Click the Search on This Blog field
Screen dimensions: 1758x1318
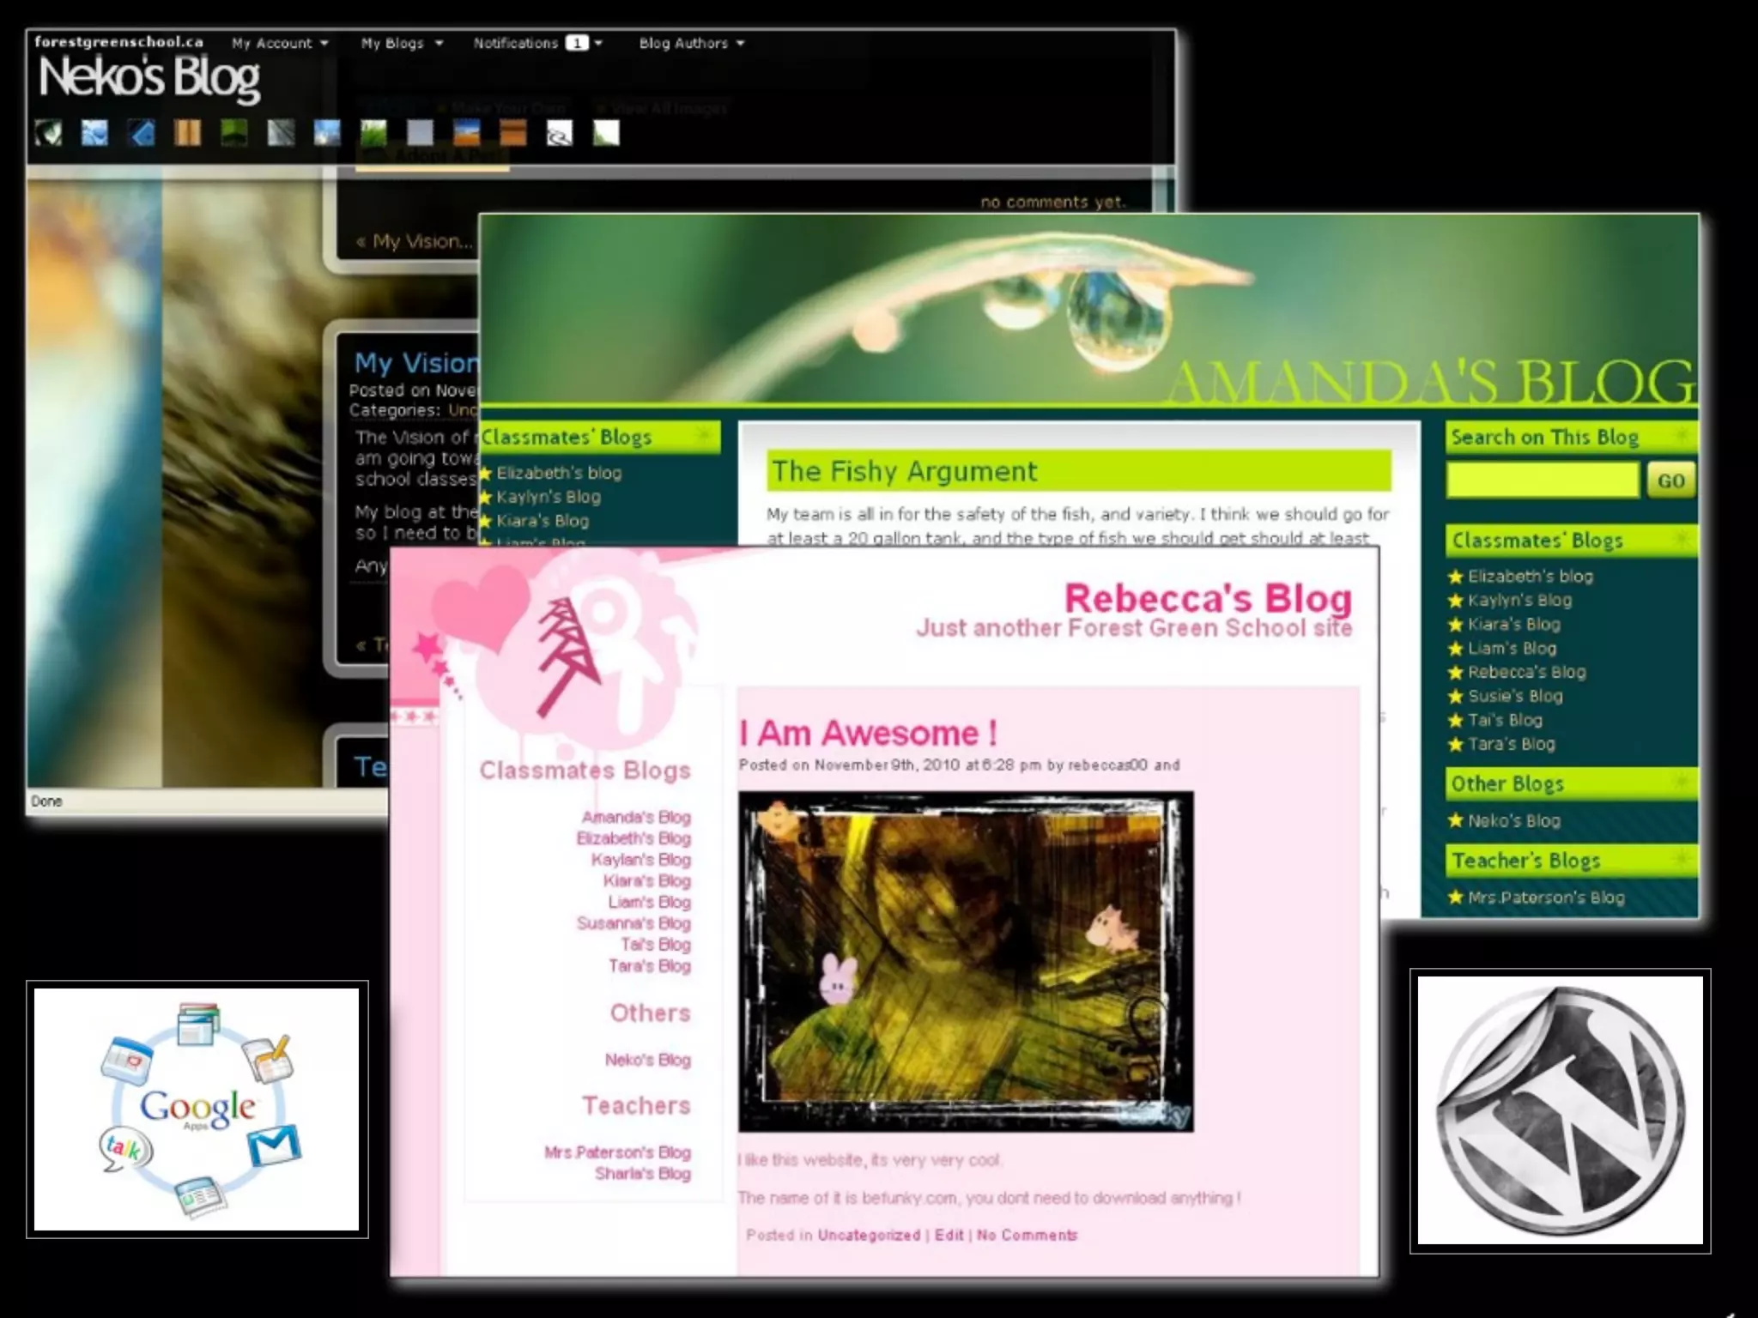1542,480
